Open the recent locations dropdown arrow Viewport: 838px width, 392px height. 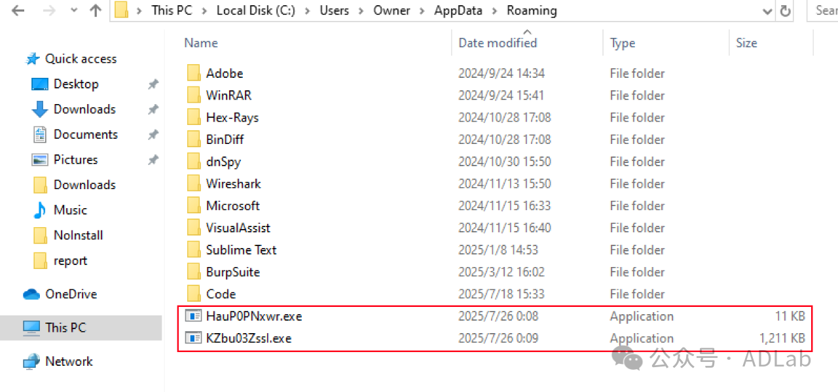pyautogui.click(x=73, y=11)
